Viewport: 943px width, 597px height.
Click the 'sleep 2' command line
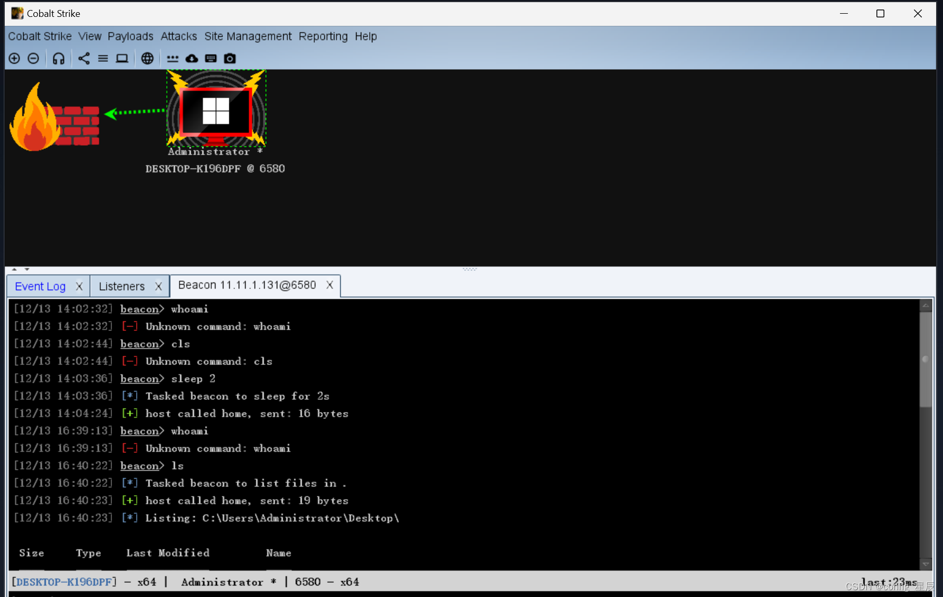click(115, 378)
